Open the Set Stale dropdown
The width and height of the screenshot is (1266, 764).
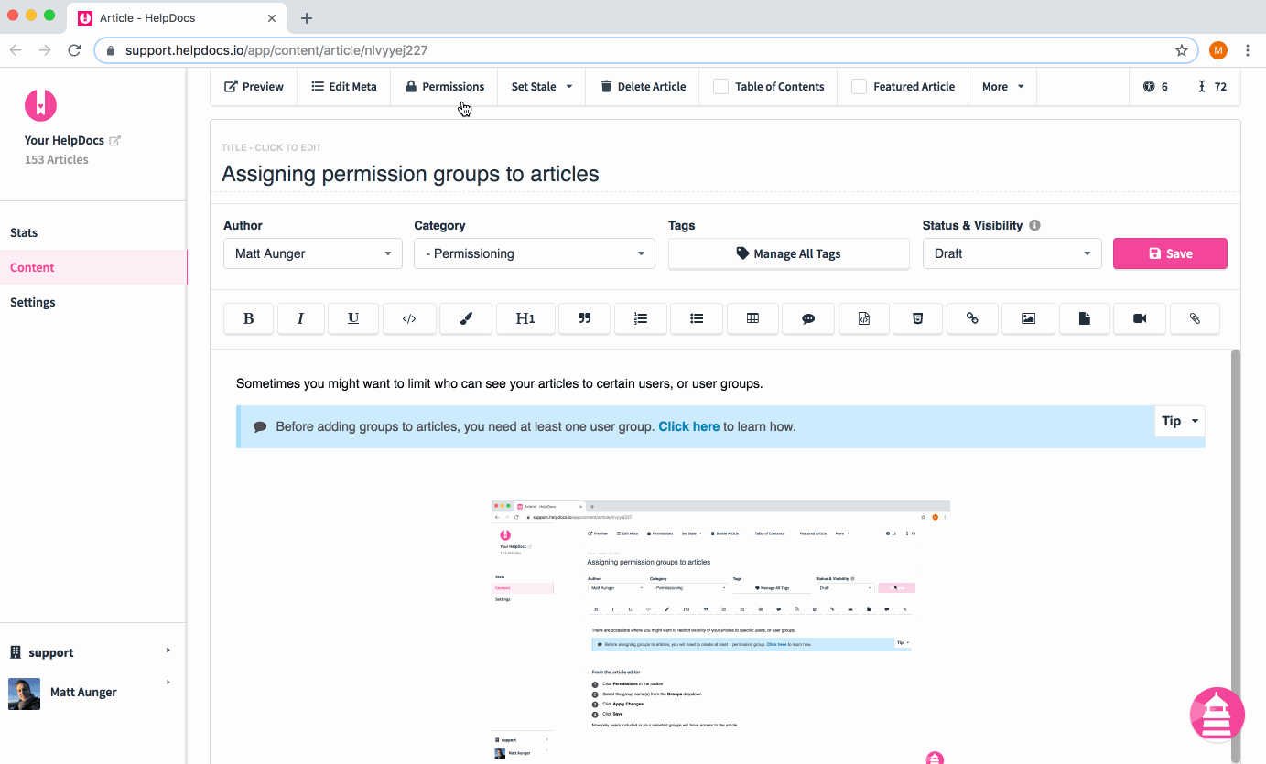(542, 86)
